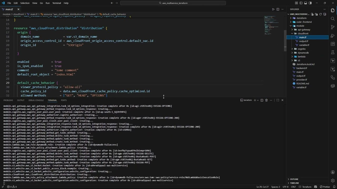Open terminal panel more actions ellipsis
The image size is (337, 189).
click(x=271, y=100)
